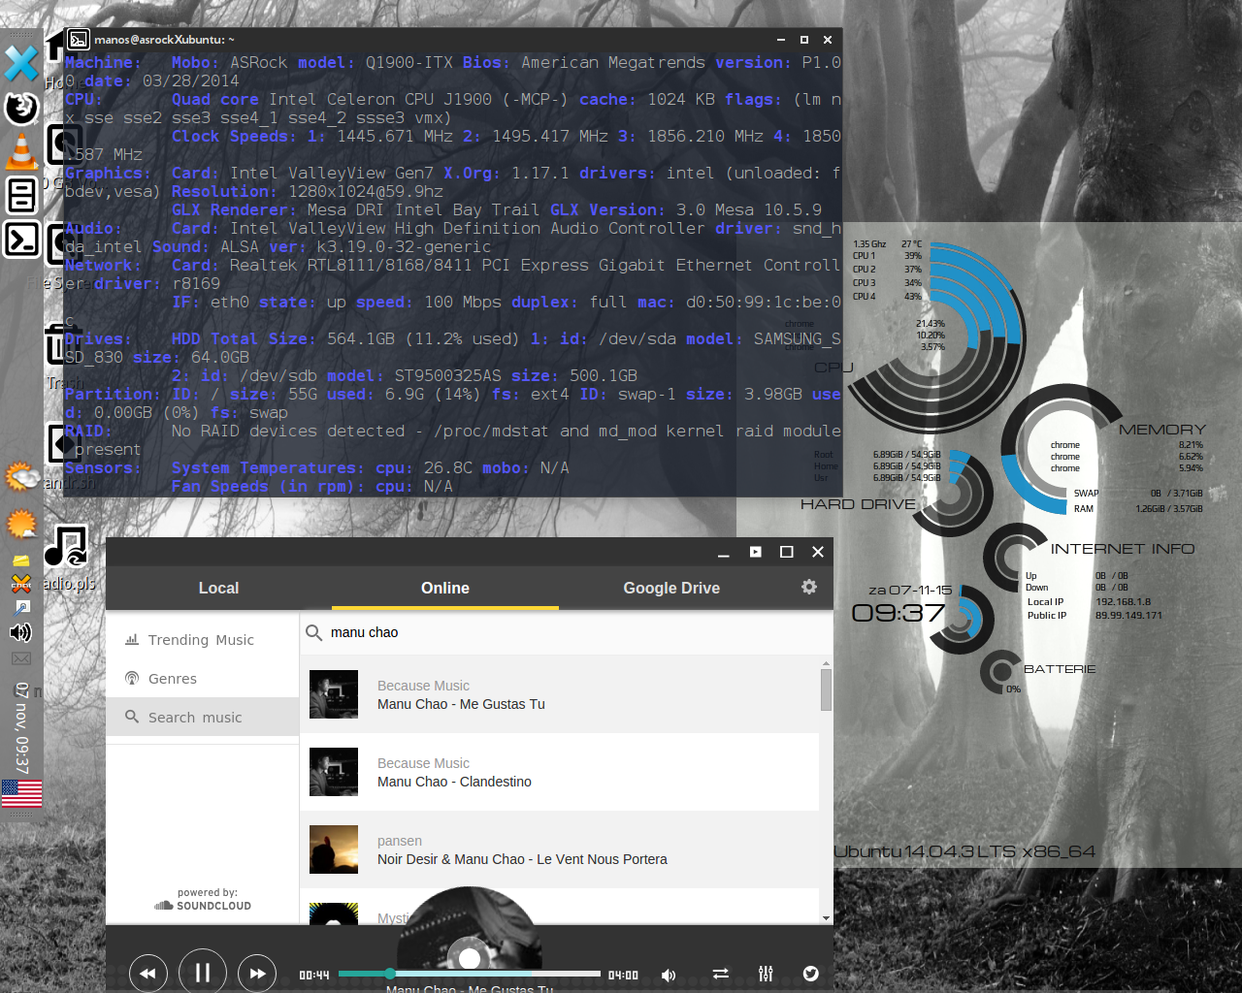
Task: Click the magnifier icon beside the search box
Action: (314, 632)
